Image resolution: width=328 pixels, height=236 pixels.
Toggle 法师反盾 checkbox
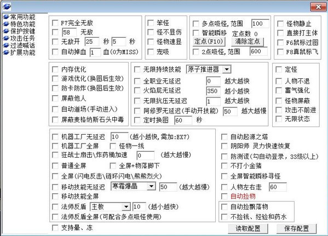coord(55,207)
